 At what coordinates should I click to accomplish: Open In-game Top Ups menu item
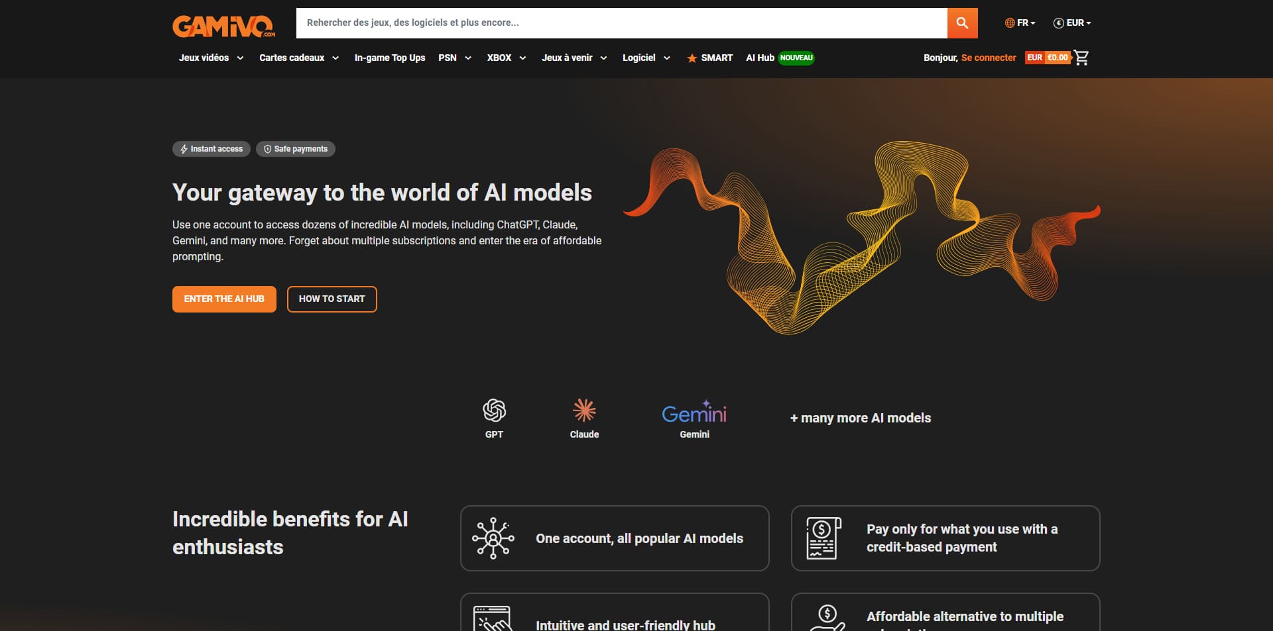coord(390,58)
